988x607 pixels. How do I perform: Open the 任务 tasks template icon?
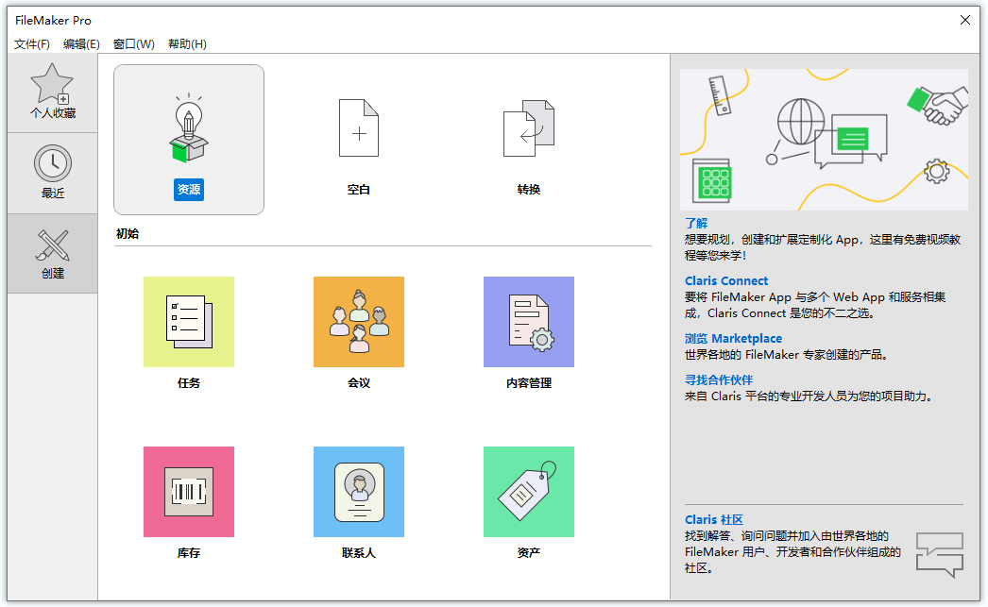[189, 322]
